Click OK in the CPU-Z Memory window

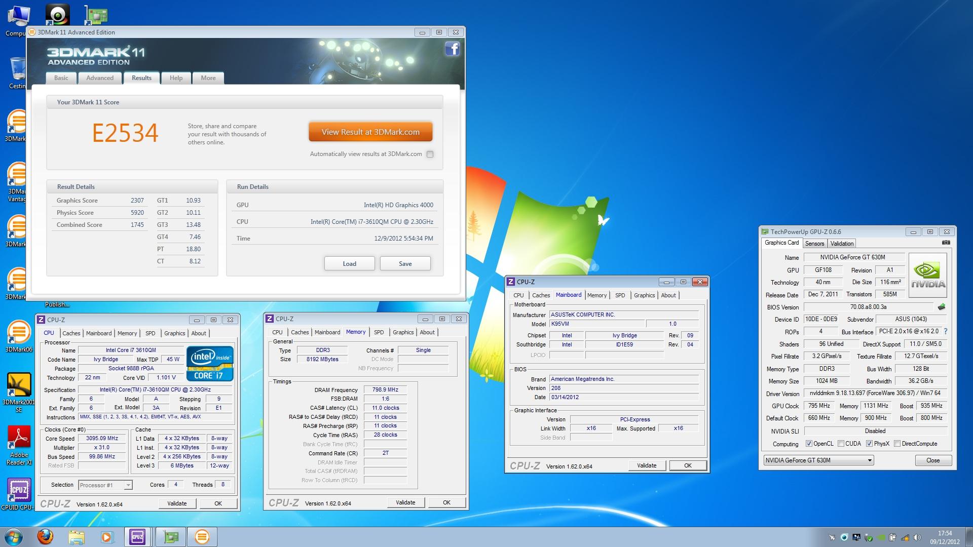coord(446,502)
